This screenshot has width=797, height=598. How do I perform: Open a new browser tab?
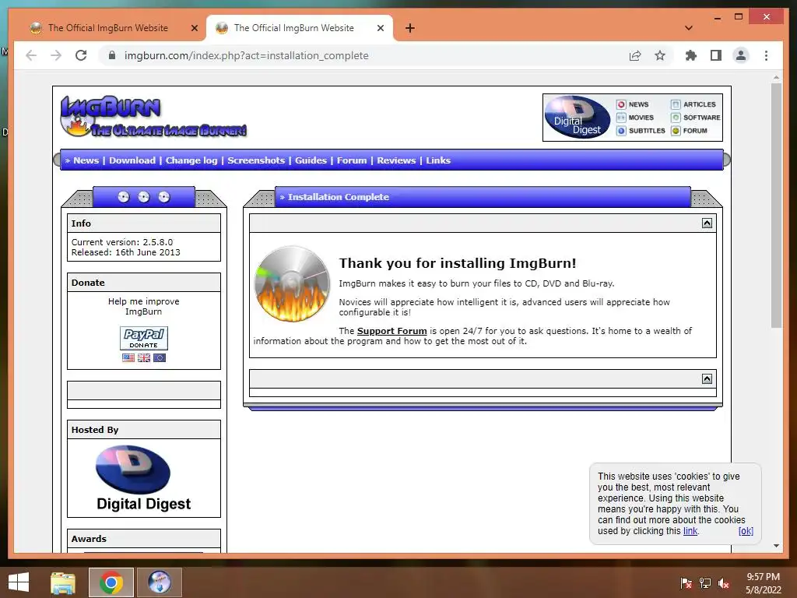[409, 28]
